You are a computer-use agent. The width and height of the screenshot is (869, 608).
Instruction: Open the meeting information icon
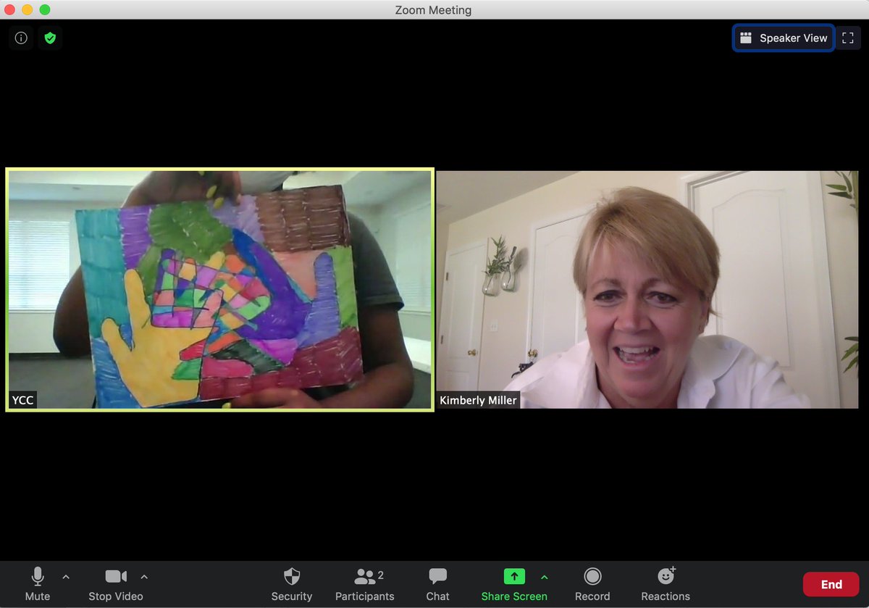coord(21,38)
